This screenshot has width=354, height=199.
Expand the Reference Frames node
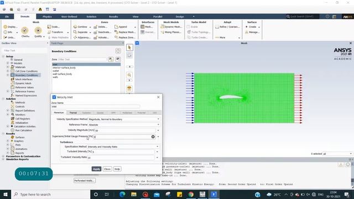click(x=8, y=91)
